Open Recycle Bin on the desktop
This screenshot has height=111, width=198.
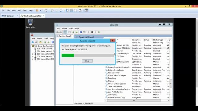30,23
